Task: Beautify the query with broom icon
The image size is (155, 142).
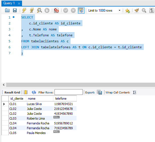Action: coord(137,10)
